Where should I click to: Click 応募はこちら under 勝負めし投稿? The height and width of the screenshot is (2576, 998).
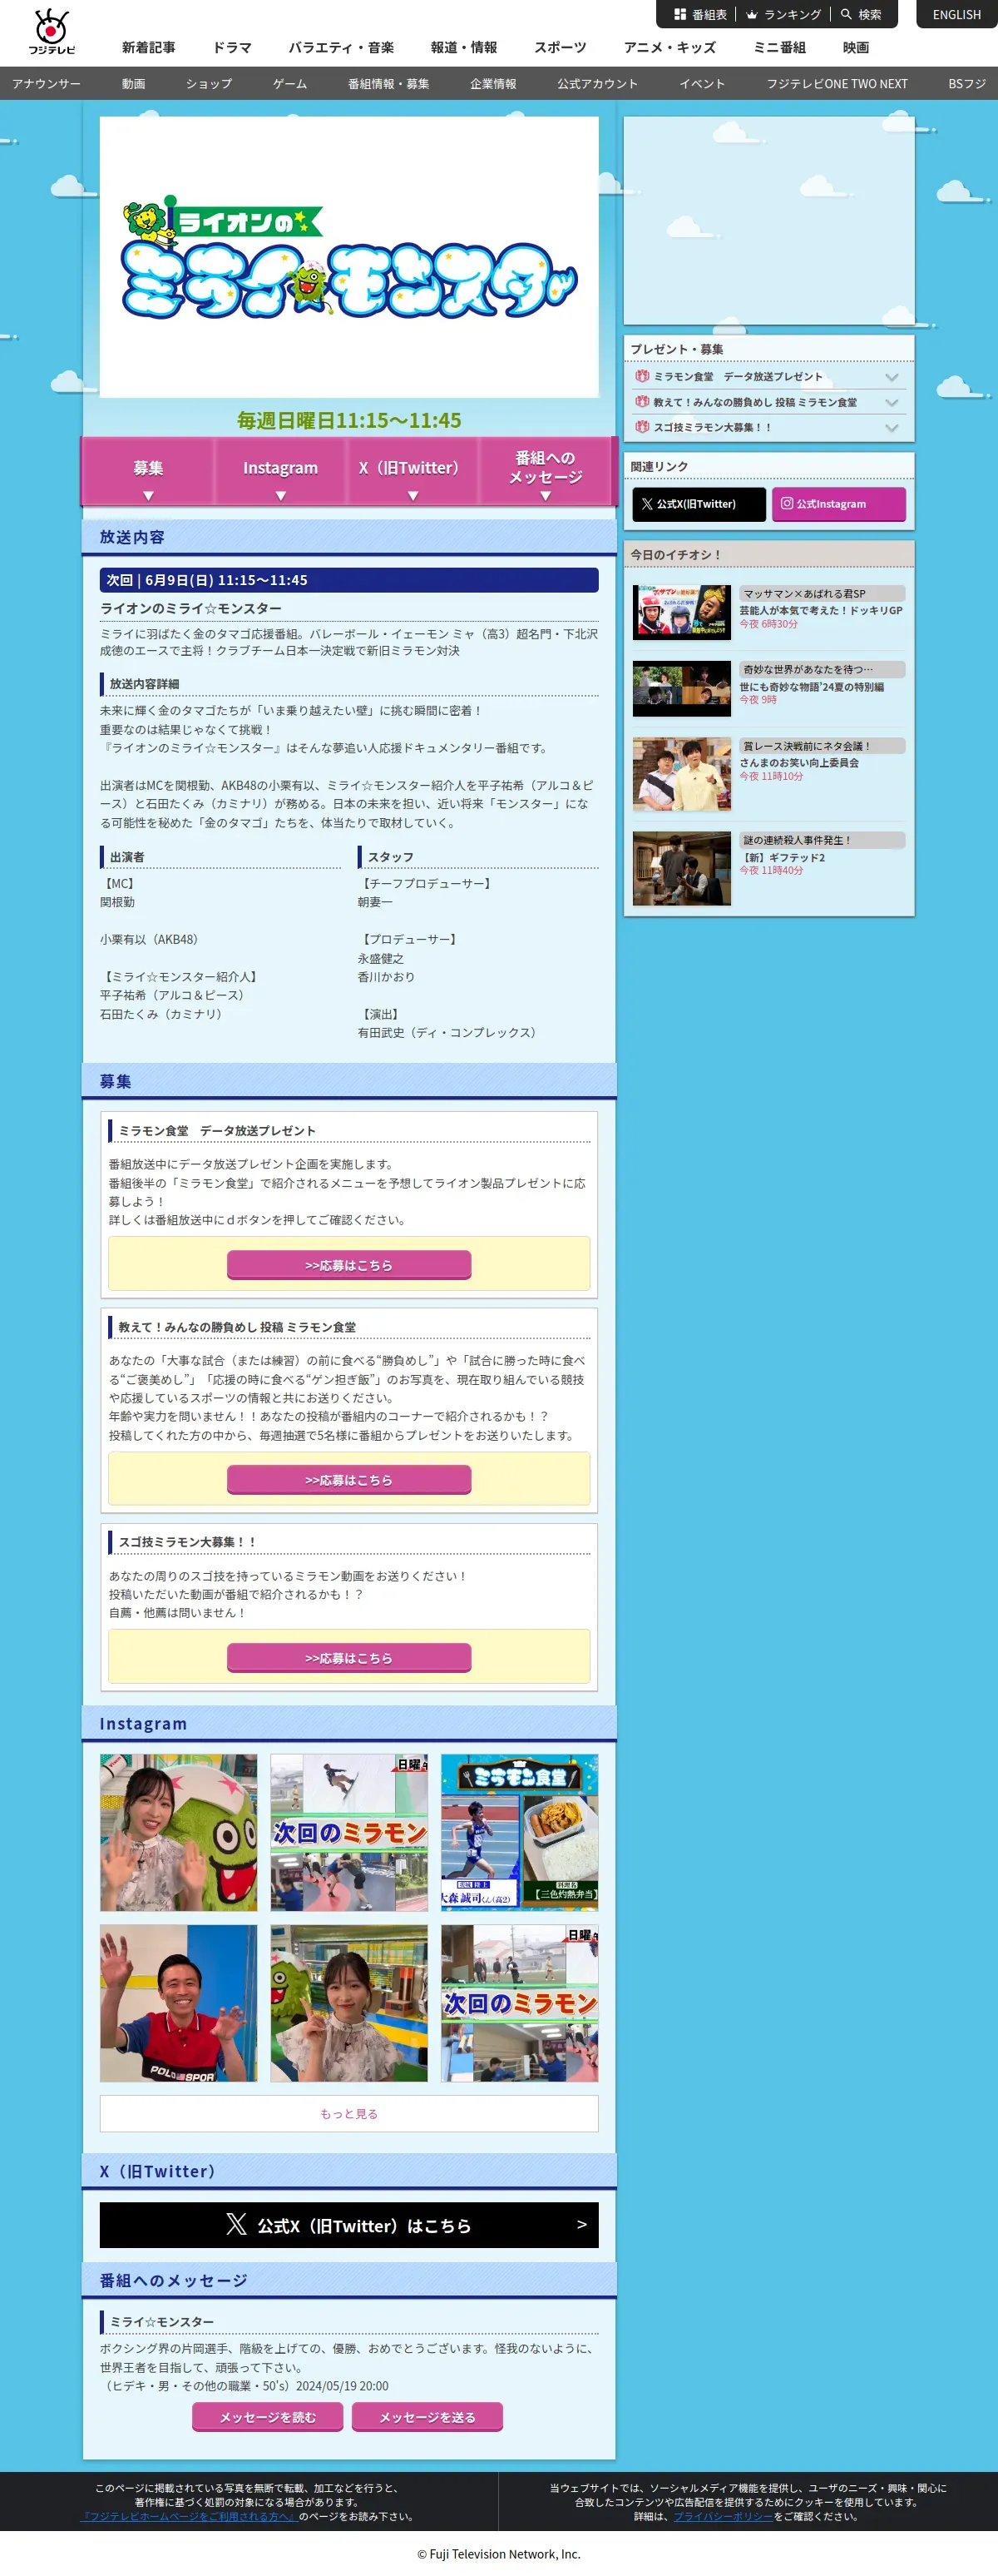(x=348, y=1480)
